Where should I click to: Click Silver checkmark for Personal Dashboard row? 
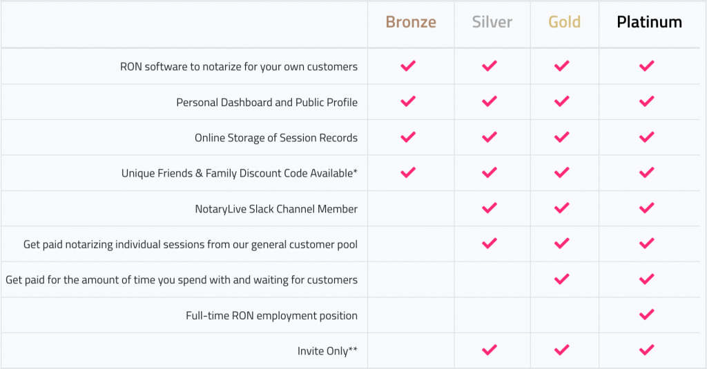coord(490,101)
